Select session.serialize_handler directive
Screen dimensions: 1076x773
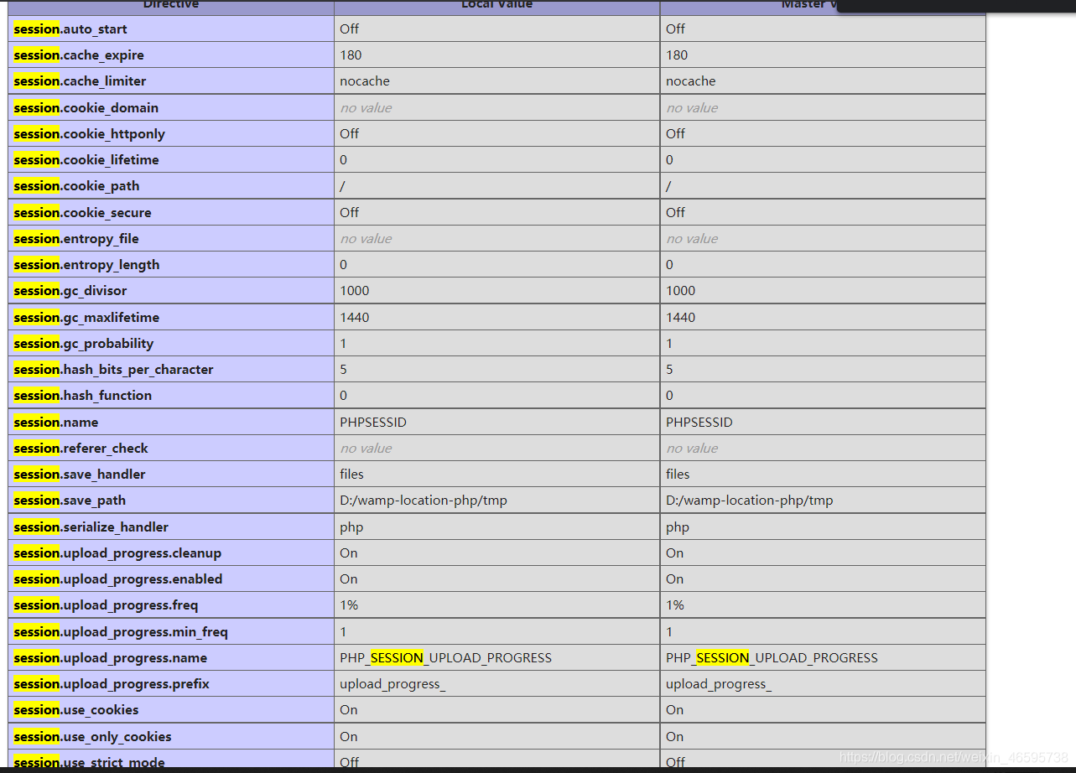(91, 527)
